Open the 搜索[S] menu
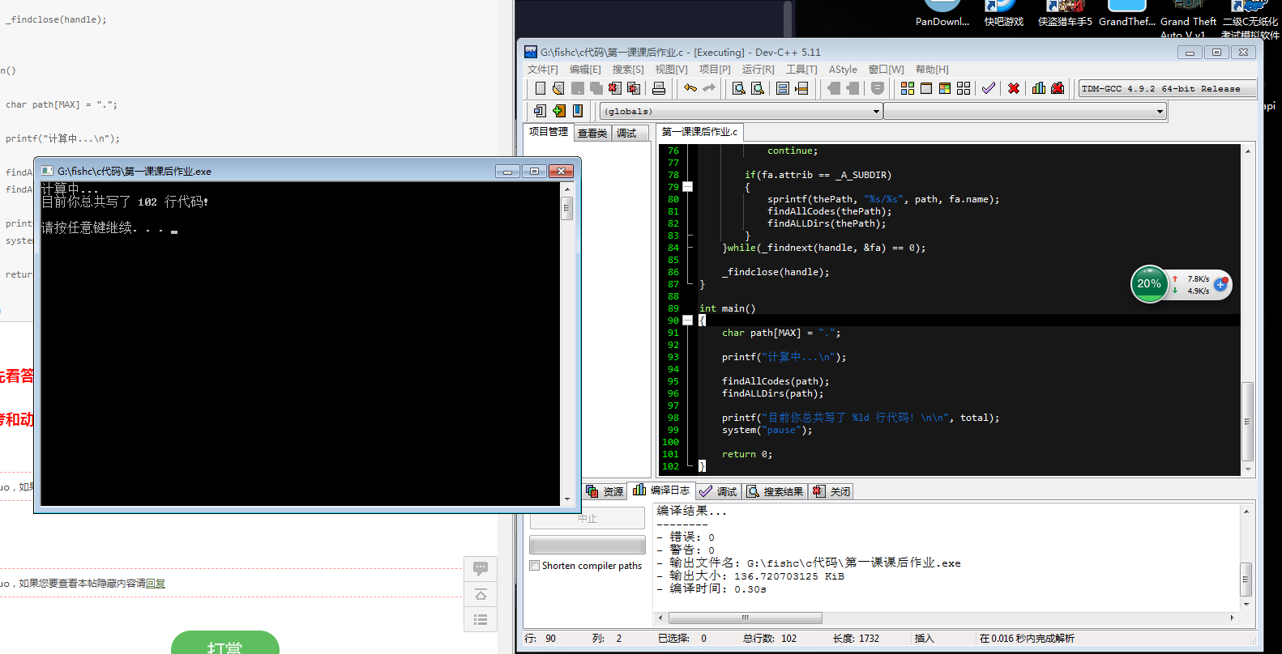Viewport: 1282px width, 654px height. [628, 70]
